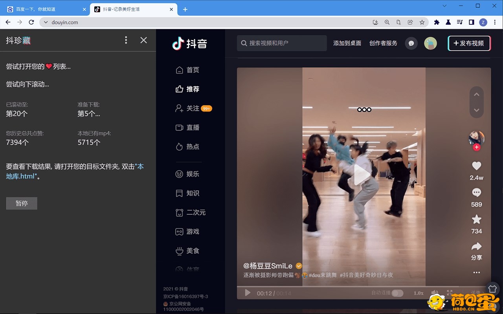Screen dimensions: 503x314
Task: Open the user profile avatar in header
Action: [431, 43]
